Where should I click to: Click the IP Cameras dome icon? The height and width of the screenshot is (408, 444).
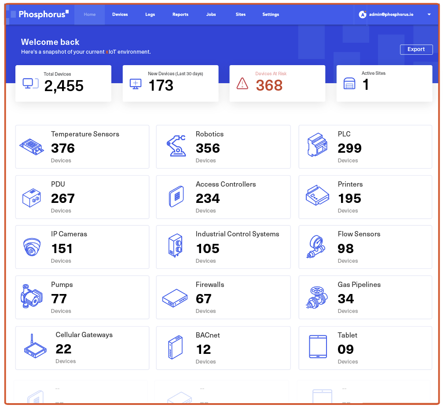click(x=32, y=247)
